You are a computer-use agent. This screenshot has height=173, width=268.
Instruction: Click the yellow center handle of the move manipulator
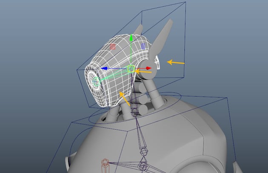pyautogui.click(x=131, y=69)
